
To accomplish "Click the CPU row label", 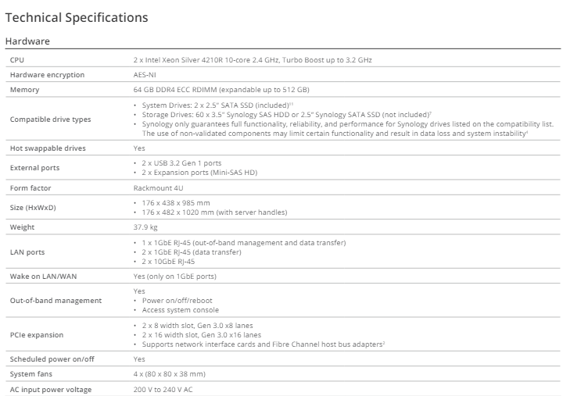I will coord(16,59).
